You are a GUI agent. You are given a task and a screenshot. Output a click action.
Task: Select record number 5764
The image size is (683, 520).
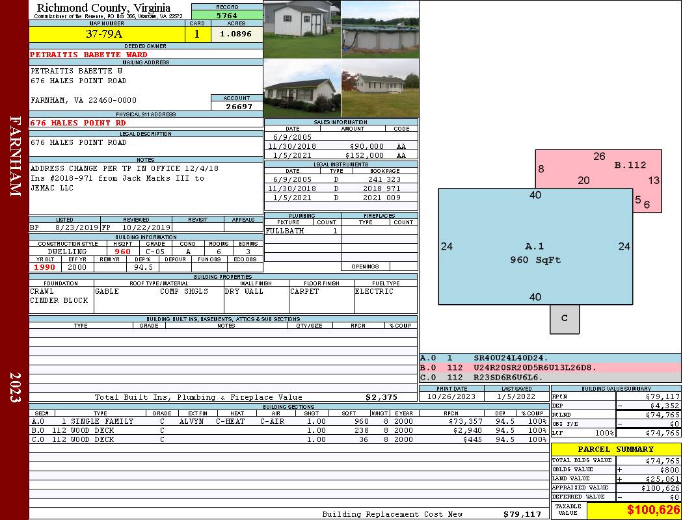227,16
